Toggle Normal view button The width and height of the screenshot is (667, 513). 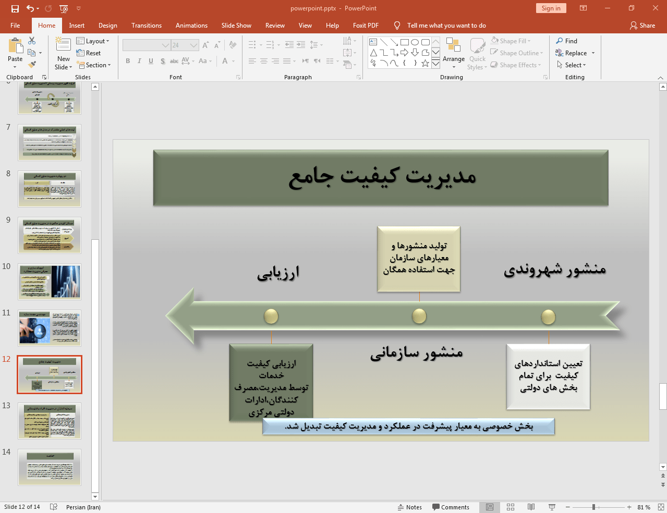click(x=490, y=507)
